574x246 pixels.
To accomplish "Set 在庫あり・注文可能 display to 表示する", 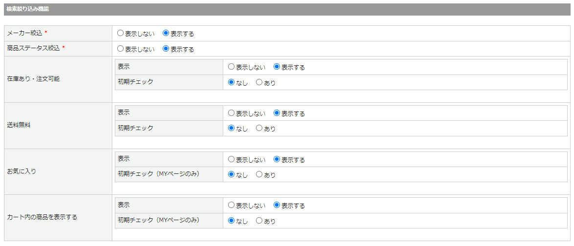I will tap(277, 67).
